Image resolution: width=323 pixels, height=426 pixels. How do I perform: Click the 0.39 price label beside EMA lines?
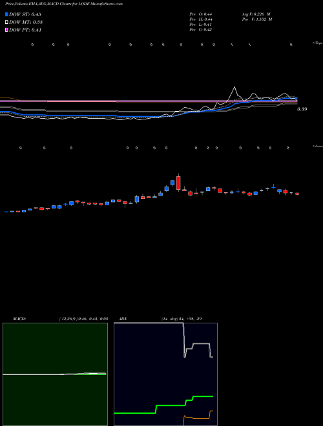(302, 109)
